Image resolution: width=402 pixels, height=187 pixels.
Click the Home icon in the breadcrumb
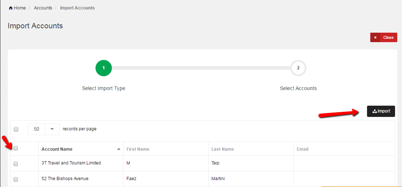coord(11,8)
